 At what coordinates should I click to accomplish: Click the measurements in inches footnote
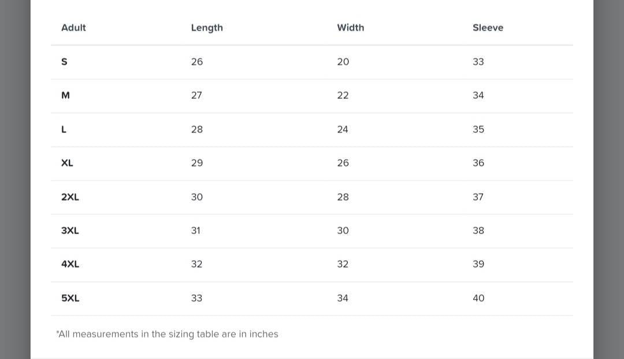tap(168, 334)
